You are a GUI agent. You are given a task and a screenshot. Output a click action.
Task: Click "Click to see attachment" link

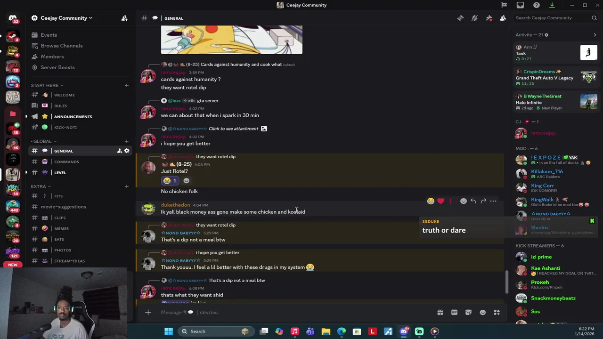pos(233,129)
